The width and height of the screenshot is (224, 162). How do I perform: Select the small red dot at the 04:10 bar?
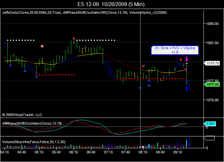click(5, 58)
